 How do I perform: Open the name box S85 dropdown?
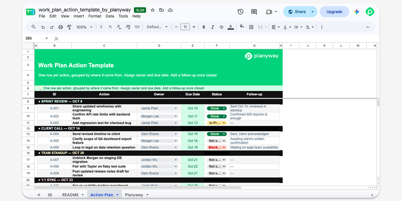[47, 38]
